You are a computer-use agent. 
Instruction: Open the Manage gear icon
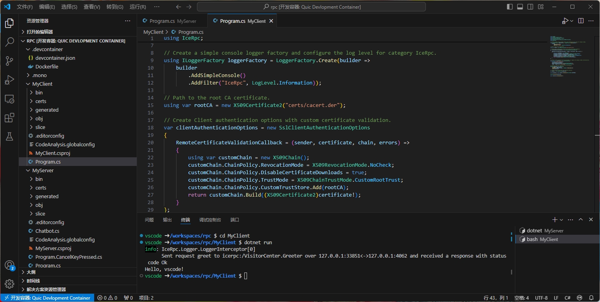[x=9, y=284]
